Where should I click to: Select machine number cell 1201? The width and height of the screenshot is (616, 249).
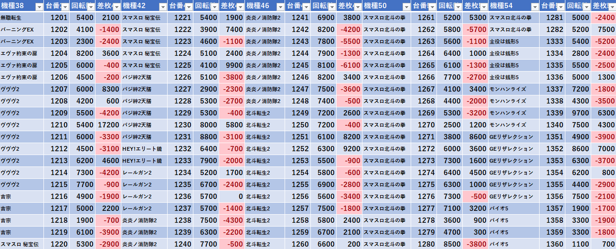click(x=57, y=18)
